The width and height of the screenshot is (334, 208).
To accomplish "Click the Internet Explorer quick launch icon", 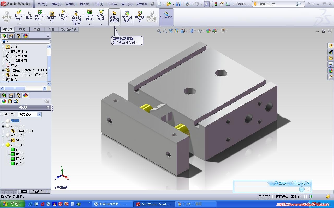I will pos(30,204).
